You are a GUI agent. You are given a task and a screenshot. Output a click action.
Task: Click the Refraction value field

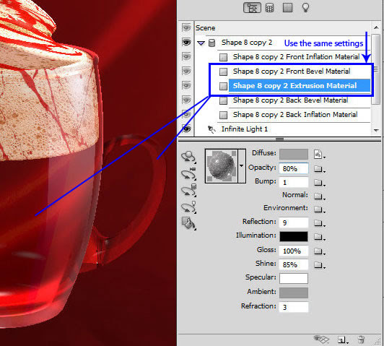[x=294, y=307]
